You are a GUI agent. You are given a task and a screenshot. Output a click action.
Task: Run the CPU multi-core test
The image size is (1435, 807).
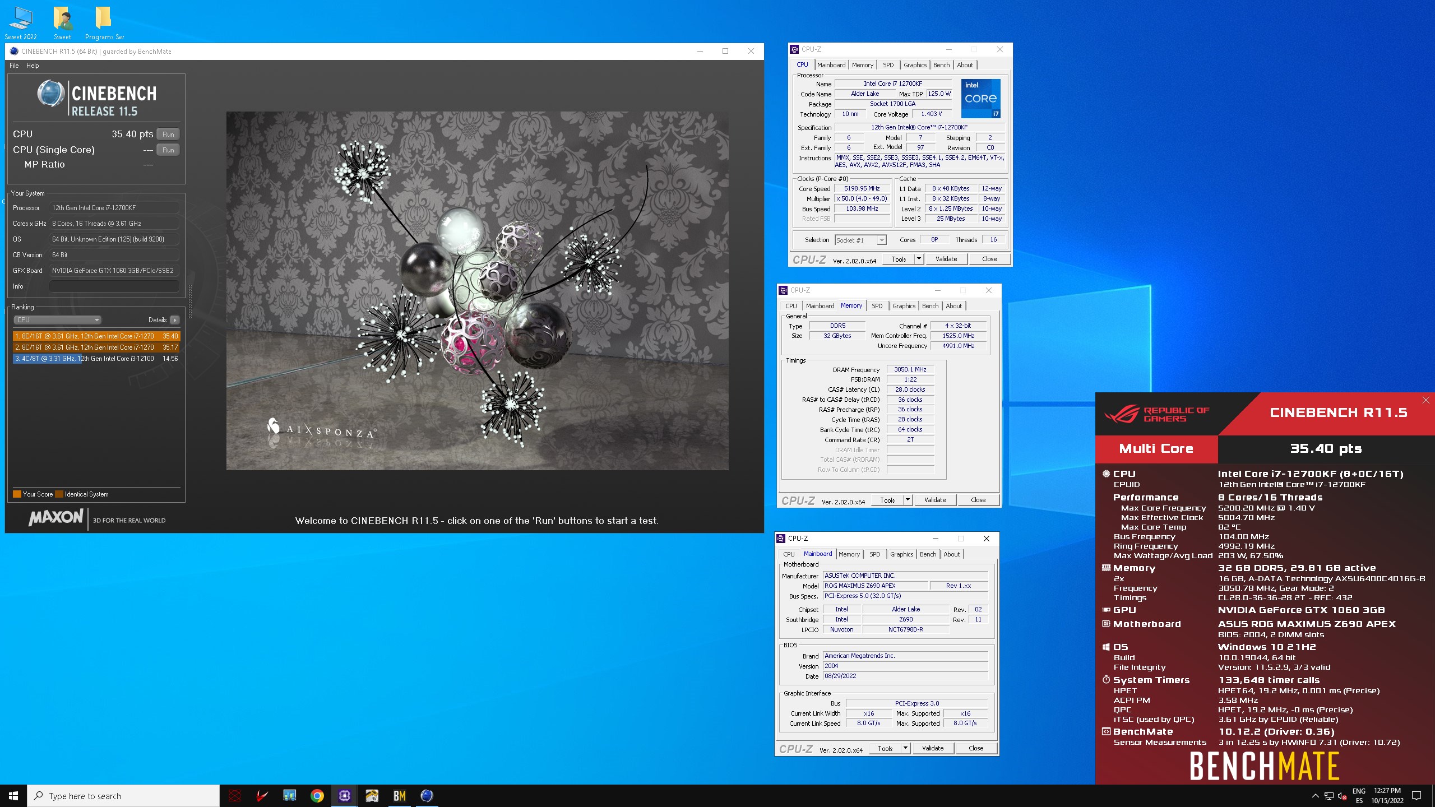(x=168, y=134)
